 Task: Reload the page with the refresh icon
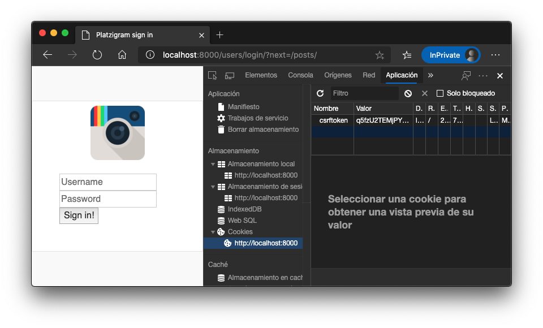point(97,55)
